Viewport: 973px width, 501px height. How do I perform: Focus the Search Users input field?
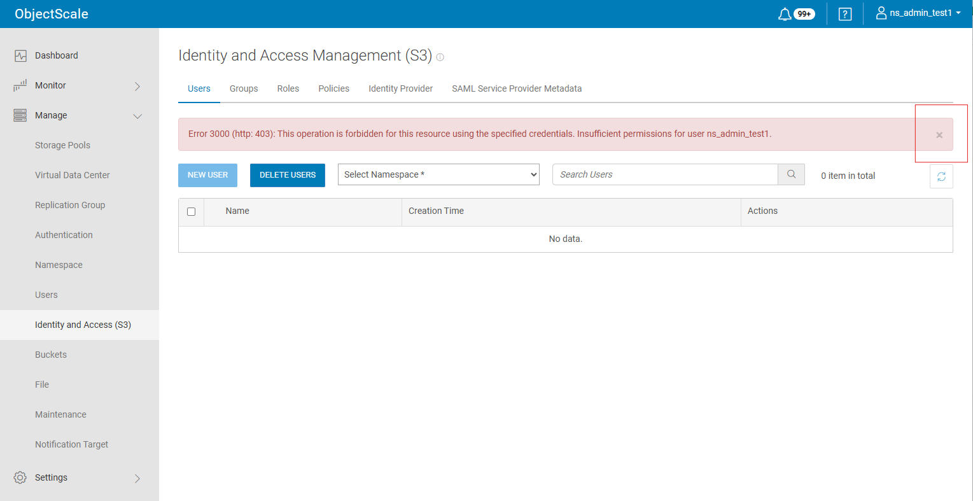(x=665, y=174)
